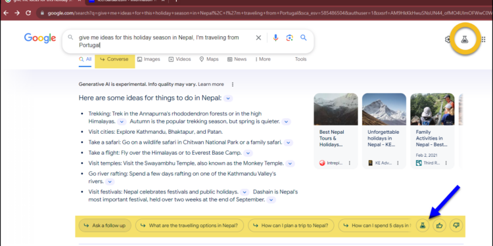Open search Tools
The height and width of the screenshot is (246, 493).
(300, 59)
